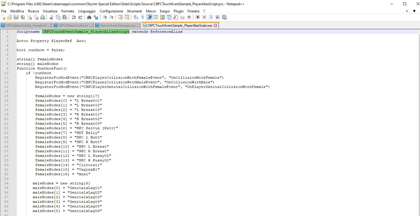This screenshot has height=216, width=420.
Task: Open the Configurazione menu
Action: (111, 11)
